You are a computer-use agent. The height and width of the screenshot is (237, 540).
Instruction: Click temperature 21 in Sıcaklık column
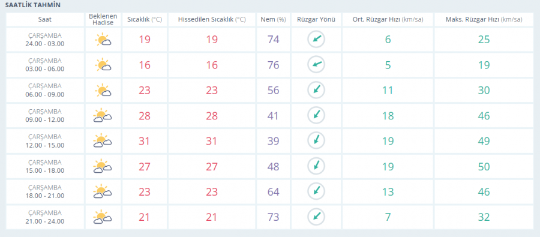point(145,217)
